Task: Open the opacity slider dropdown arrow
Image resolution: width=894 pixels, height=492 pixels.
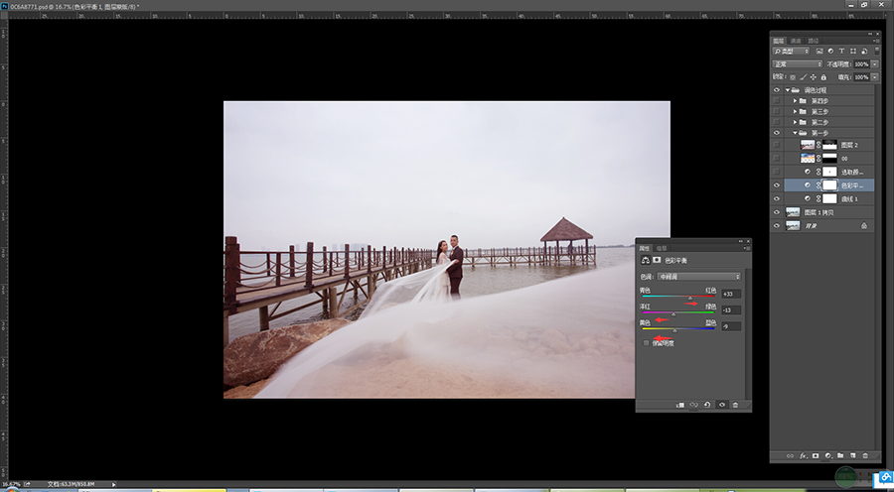Action: 874,64
